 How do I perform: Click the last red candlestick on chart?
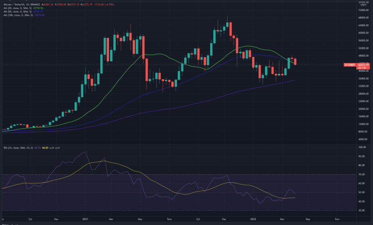296,61
